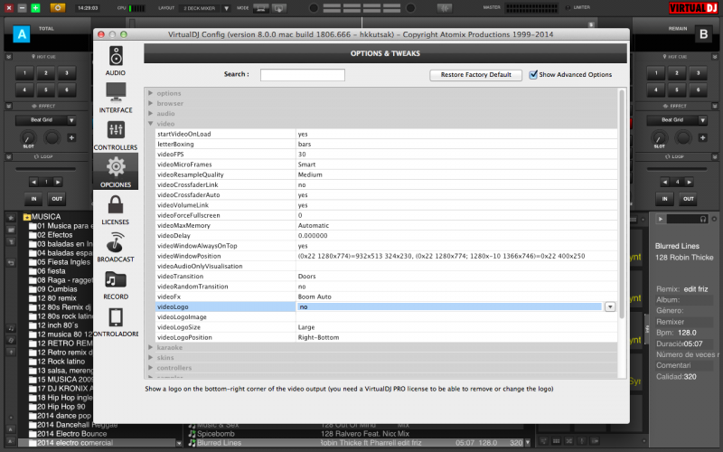Click the red X in top toolbar
This screenshot has width=723, height=452.
(9, 8)
